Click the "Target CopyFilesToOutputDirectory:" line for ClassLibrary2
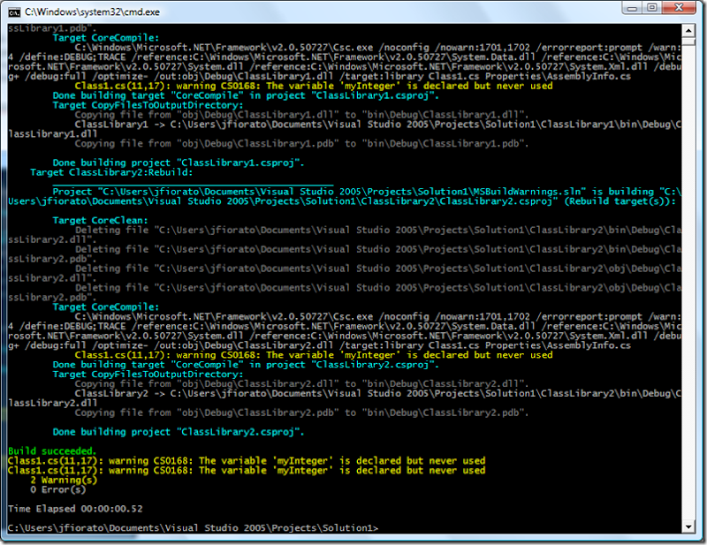The image size is (707, 545). (x=147, y=374)
